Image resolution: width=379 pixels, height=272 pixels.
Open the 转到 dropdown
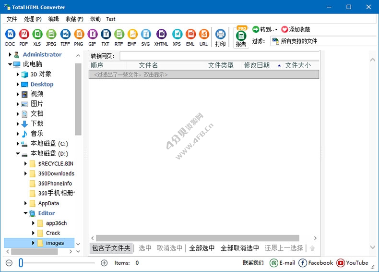(x=265, y=29)
